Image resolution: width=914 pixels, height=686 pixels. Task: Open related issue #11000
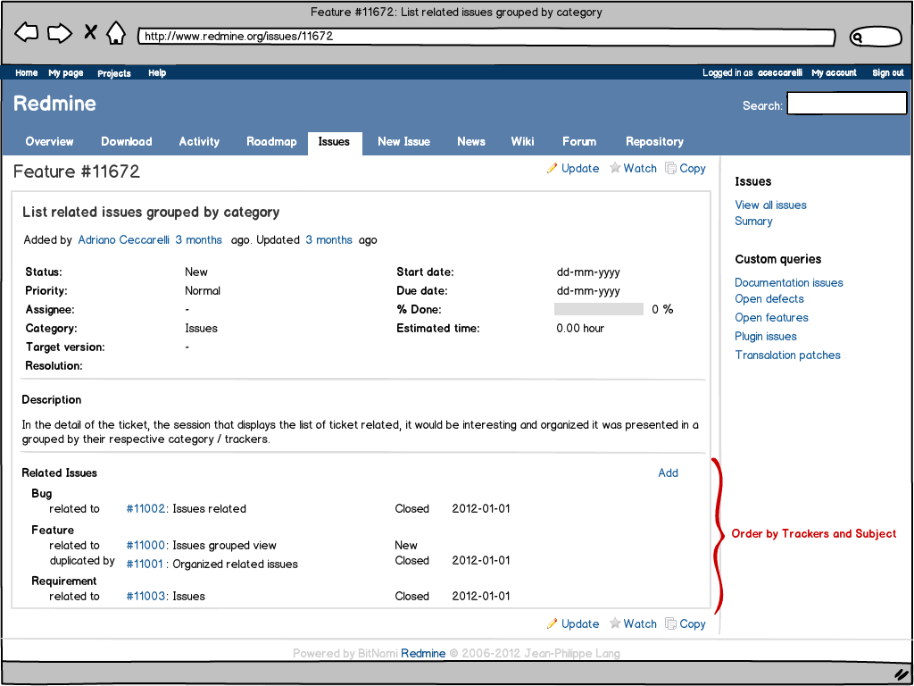[145, 546]
